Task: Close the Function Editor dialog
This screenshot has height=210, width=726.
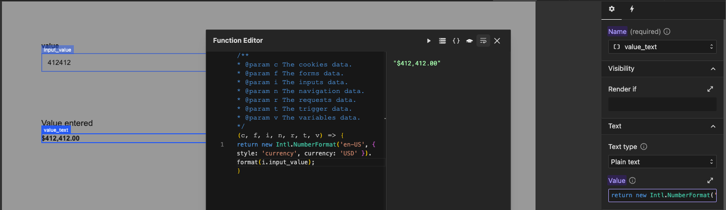Action: point(497,41)
